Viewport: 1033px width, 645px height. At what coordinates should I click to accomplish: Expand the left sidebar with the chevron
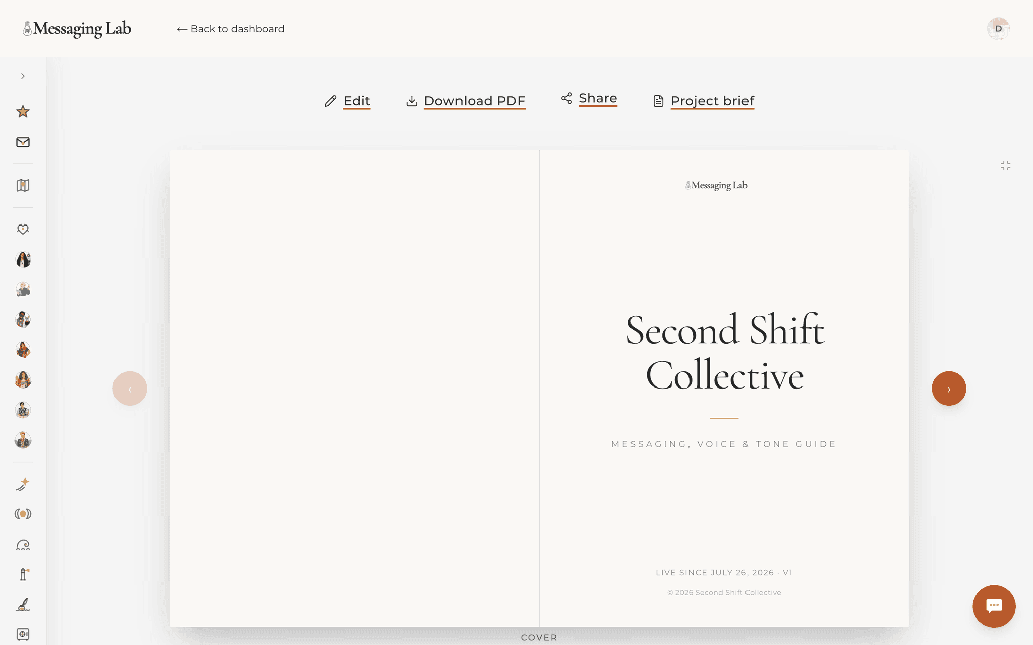point(23,76)
